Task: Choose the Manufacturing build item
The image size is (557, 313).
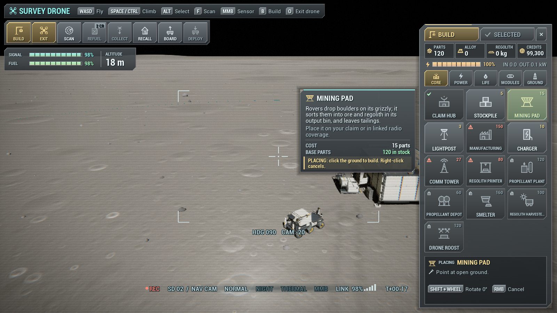Action: [485, 138]
